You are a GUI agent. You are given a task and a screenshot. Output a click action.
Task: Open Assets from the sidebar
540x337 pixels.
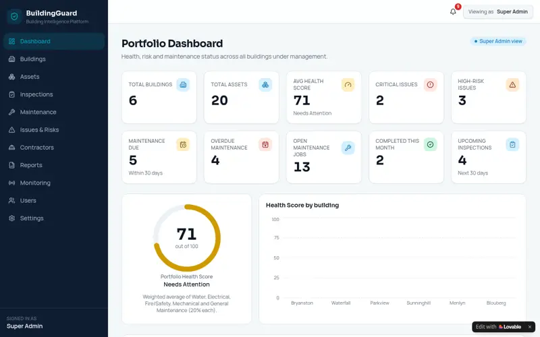pos(54,77)
